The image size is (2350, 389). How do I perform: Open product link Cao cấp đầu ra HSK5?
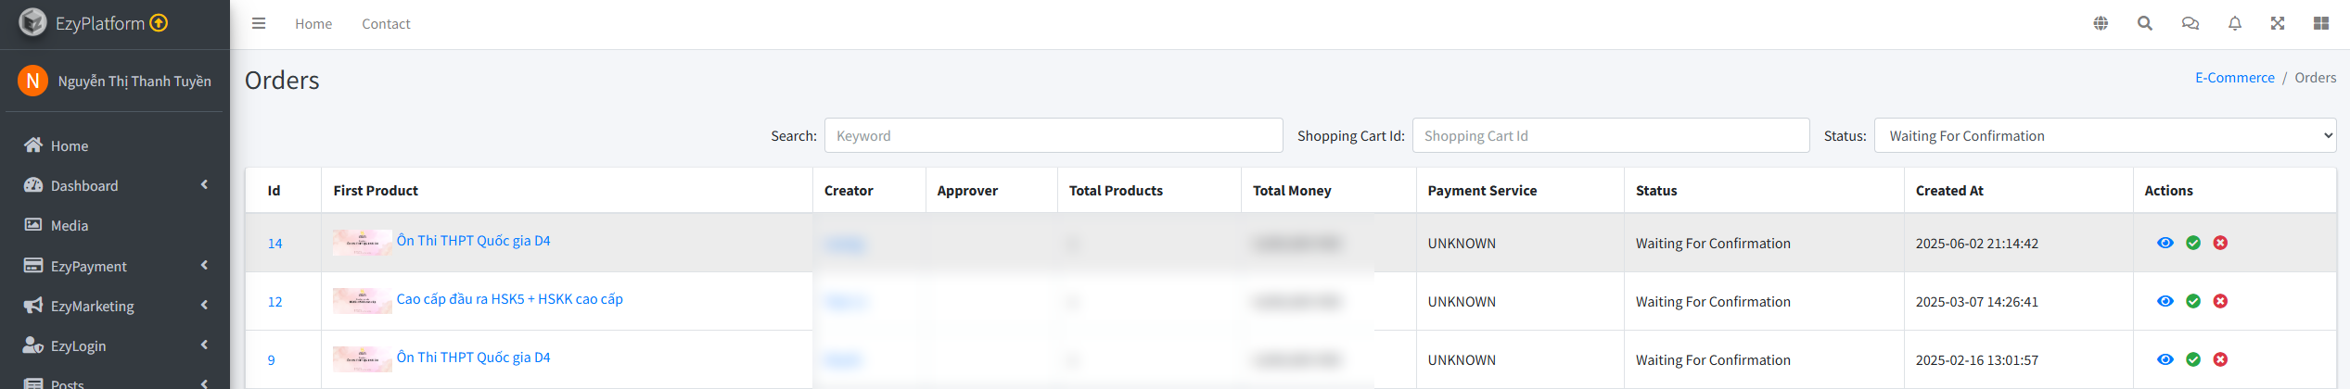pyautogui.click(x=509, y=299)
